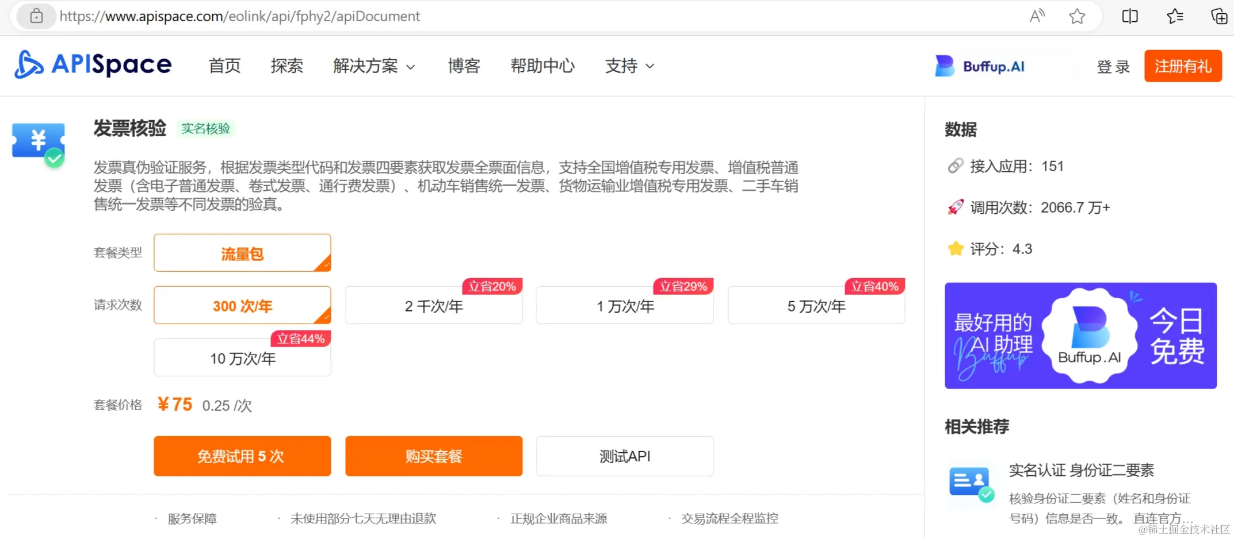1234x539 pixels.
Task: Click the rocket icon beside 调用次数
Action: pos(956,207)
